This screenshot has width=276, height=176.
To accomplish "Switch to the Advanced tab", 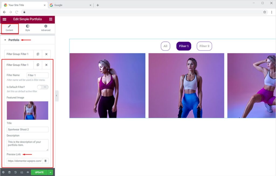I will click(x=46, y=28).
